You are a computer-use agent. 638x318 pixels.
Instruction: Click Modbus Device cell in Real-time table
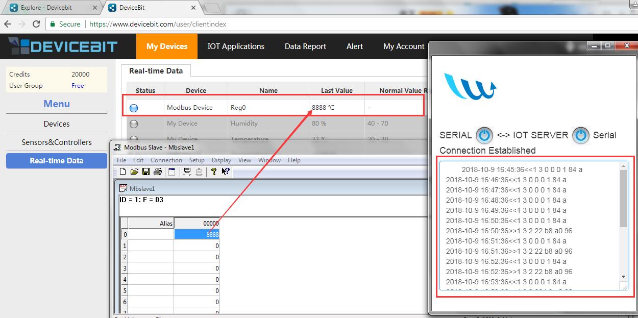(197, 108)
